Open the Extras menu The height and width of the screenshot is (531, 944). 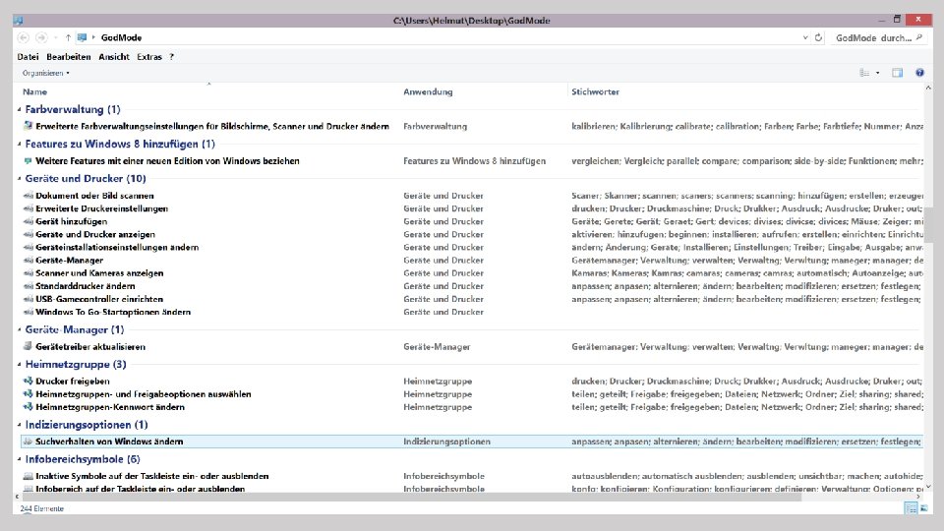(149, 57)
